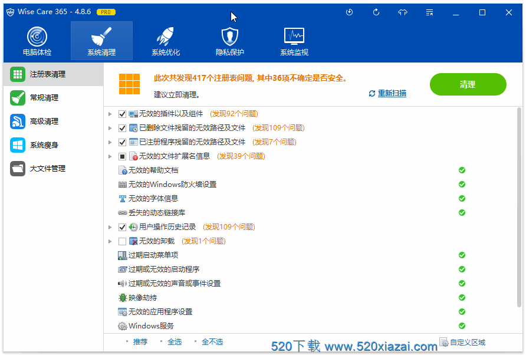Viewport: 526px width, 355px height.
Task: Click the 已注册程序残留的无效路径及文件 item icon
Action: [133, 142]
